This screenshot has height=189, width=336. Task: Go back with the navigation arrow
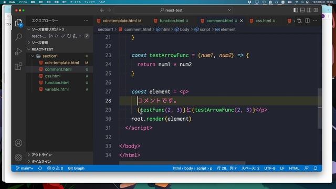coord(102,10)
